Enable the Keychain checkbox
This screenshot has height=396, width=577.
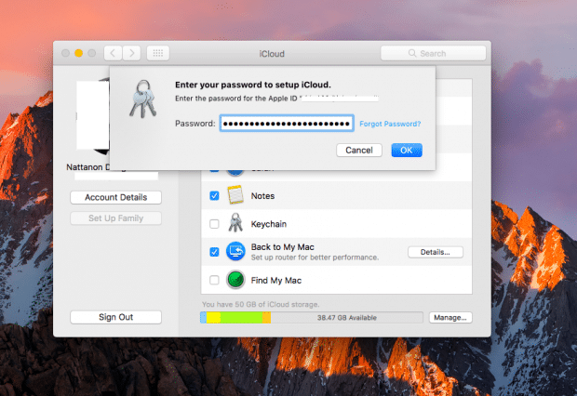tap(214, 224)
